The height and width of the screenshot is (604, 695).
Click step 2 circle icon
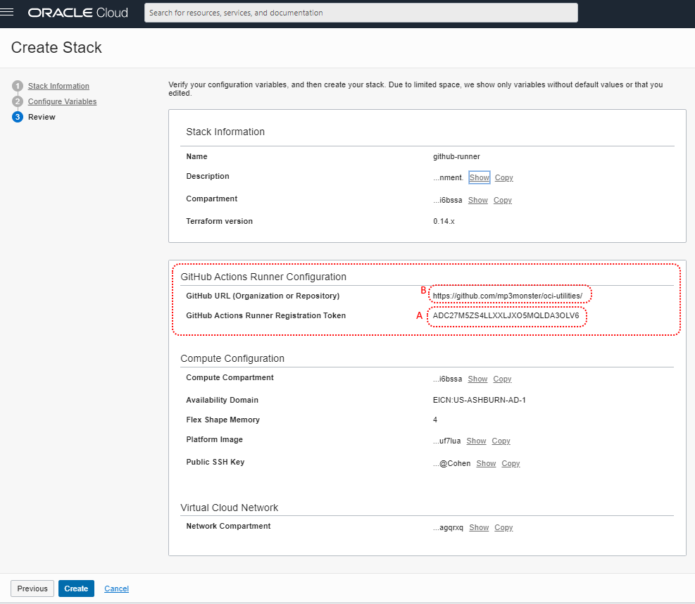click(x=18, y=101)
